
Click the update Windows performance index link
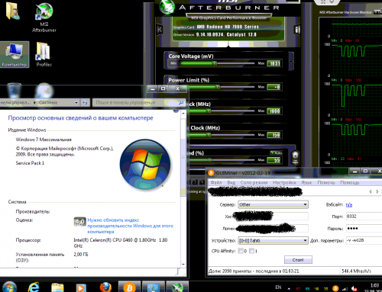130,226
